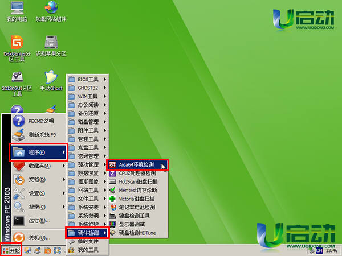This screenshot has width=342, height=256.
Task: Launch 硬盘检测HDTune tool
Action: tap(138, 233)
